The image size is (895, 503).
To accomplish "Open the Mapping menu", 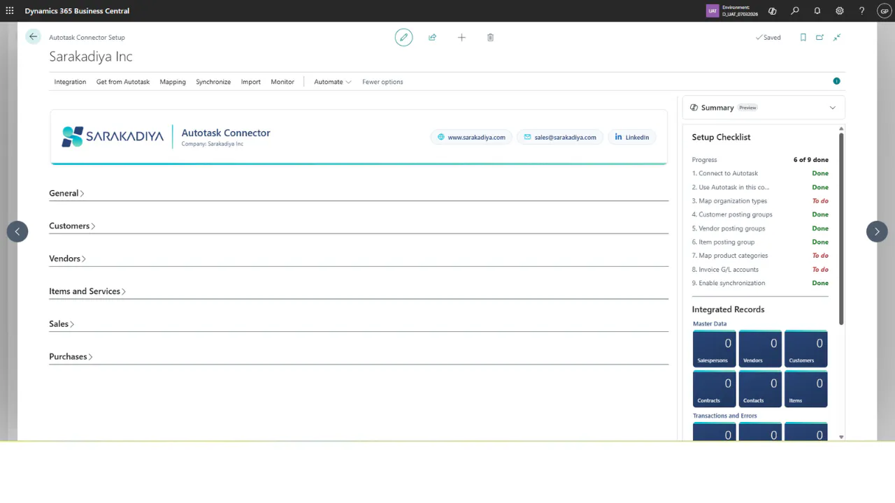I will point(173,82).
